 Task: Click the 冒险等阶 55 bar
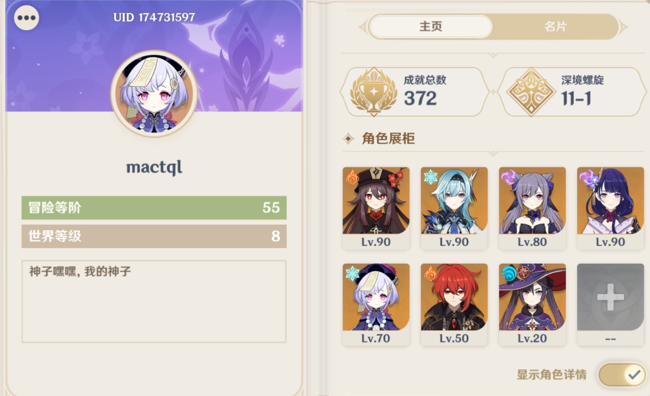tap(154, 208)
